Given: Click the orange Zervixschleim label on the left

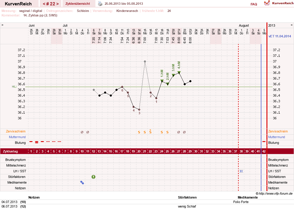Looking at the screenshot, I should [x=16, y=131].
